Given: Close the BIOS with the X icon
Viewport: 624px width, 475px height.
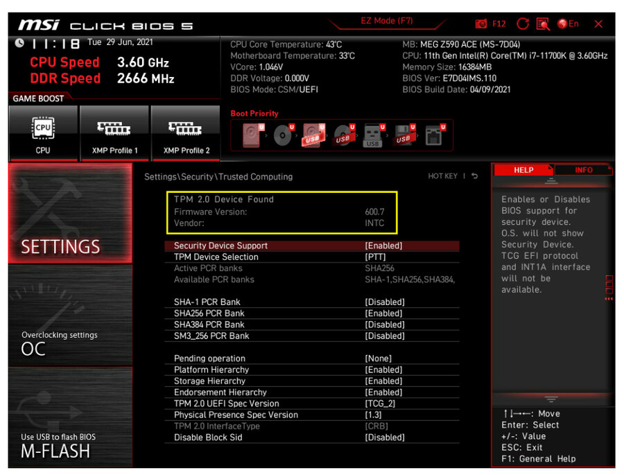Looking at the screenshot, I should click(598, 24).
